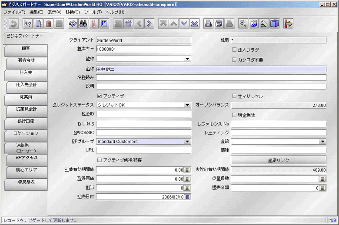Open the クレジットステータス dropdown
This screenshot has width=339, height=225.
(187, 105)
